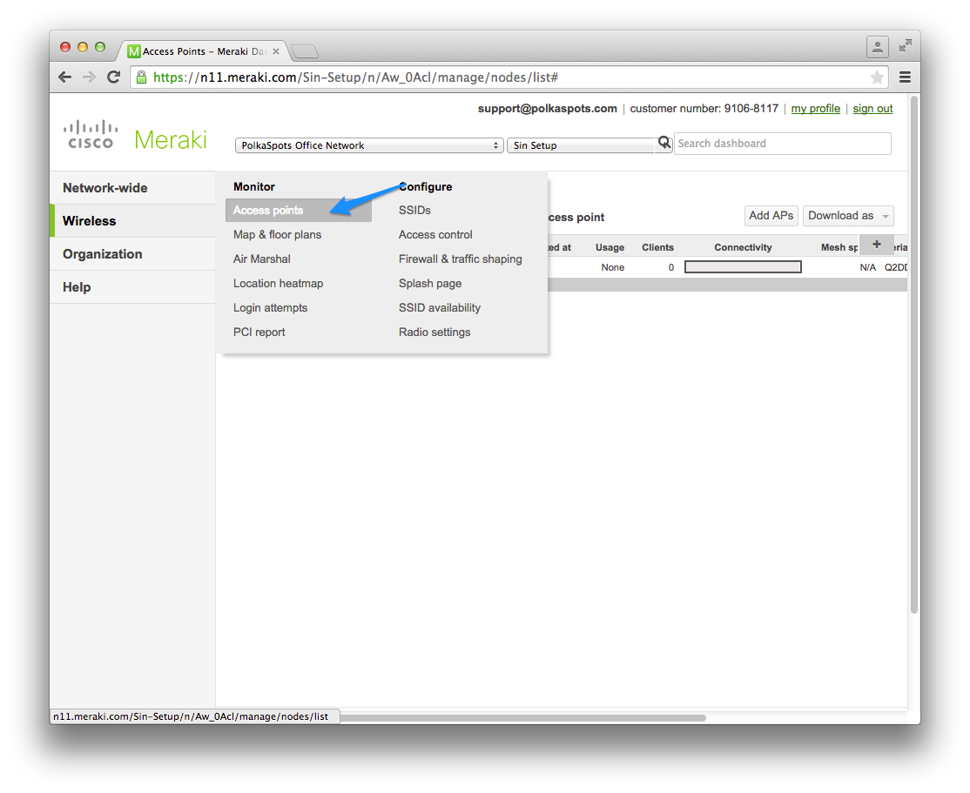Open Air Marshal menu item
This screenshot has height=793, width=970.
tap(262, 259)
